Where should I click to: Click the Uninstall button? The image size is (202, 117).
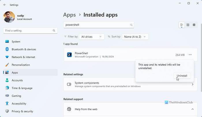[182, 76]
